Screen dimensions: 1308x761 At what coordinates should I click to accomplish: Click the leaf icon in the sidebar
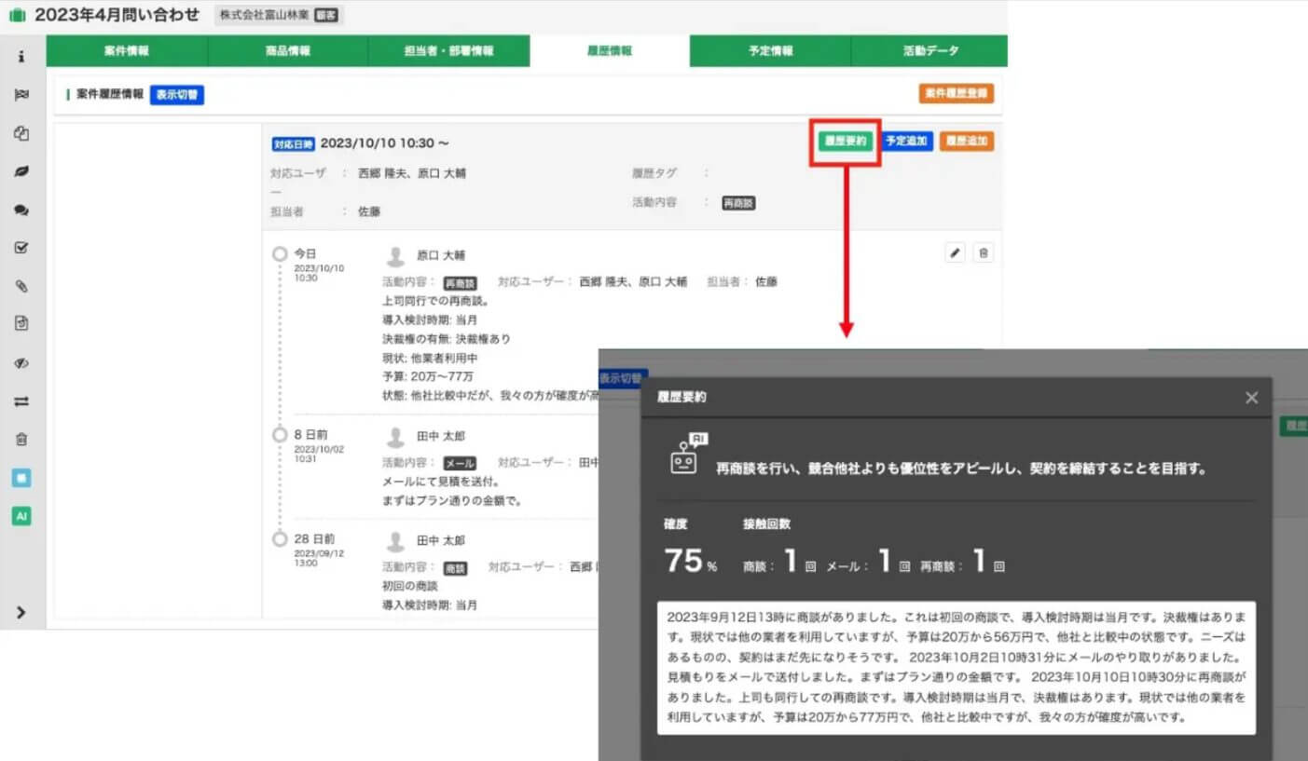[21, 171]
